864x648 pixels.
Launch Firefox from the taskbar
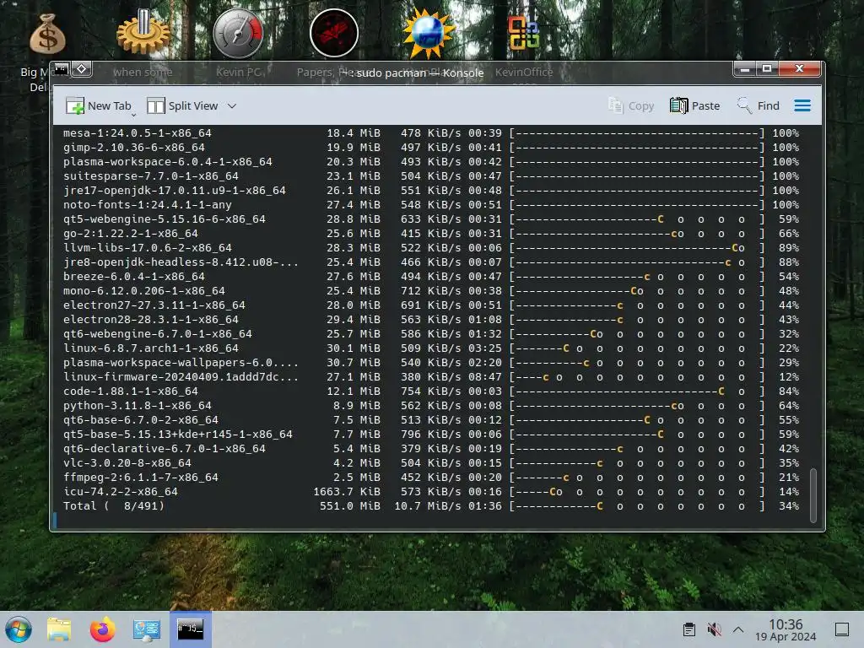tap(102, 629)
